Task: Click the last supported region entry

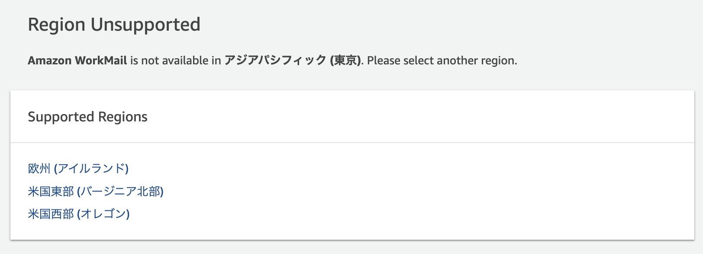Action: point(79,213)
